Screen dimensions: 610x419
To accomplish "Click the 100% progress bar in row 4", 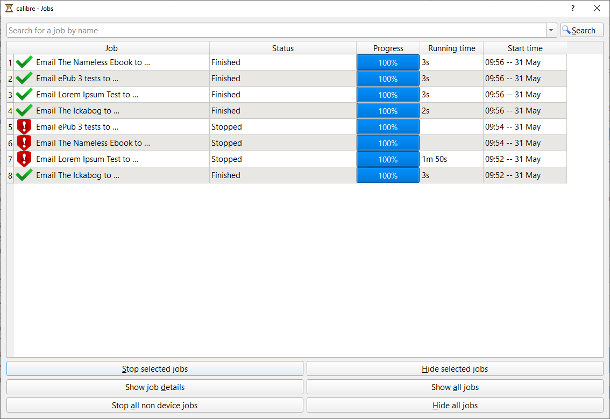I will (x=388, y=110).
